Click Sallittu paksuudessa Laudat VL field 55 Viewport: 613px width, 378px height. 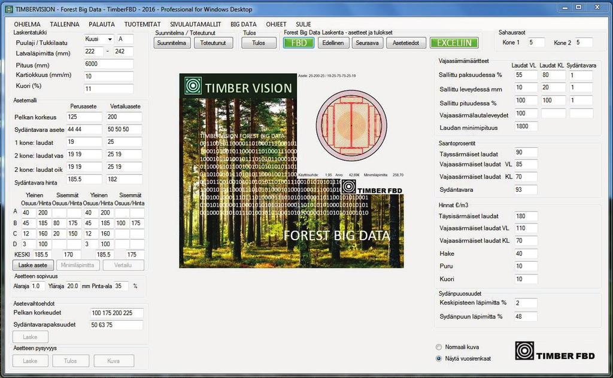click(526, 75)
